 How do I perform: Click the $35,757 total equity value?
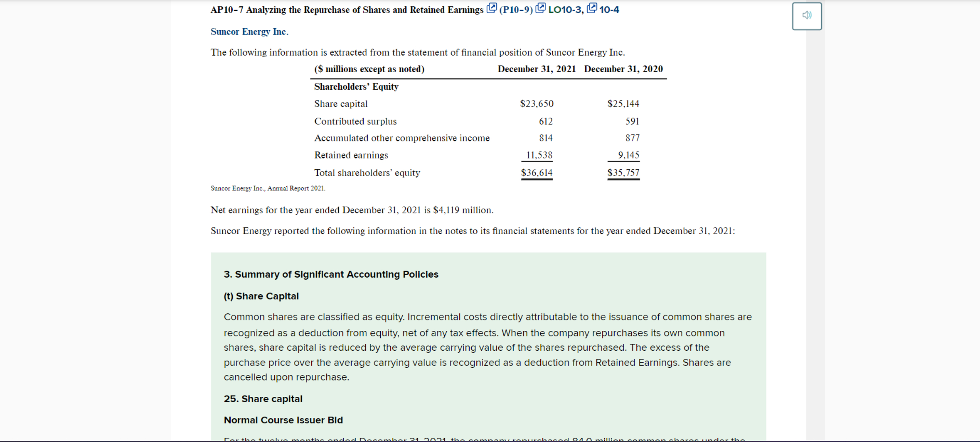pyautogui.click(x=623, y=173)
